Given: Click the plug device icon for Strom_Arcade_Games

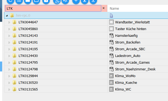Looking at the screenshot, I should [111, 63].
